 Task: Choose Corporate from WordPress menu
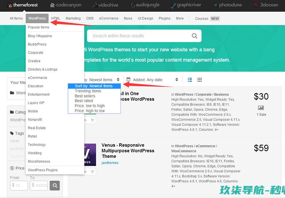[35, 53]
